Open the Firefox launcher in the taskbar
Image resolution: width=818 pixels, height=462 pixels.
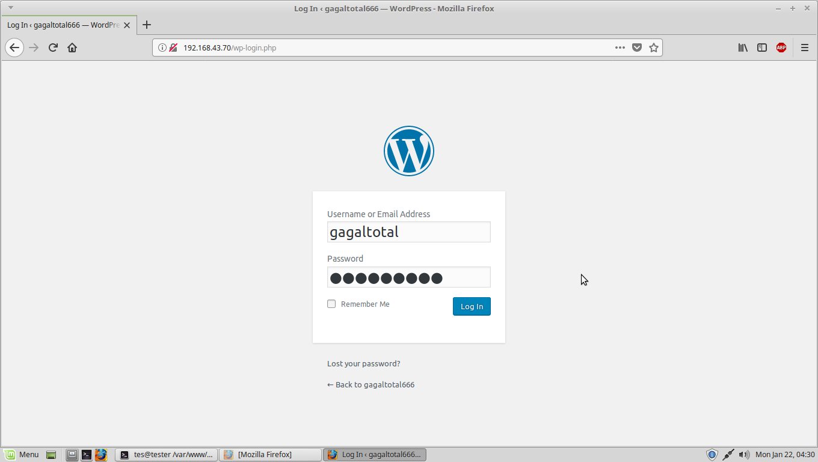(100, 454)
